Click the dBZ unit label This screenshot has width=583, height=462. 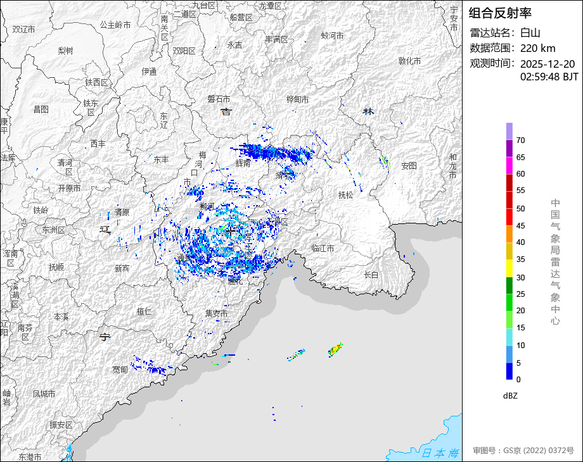tap(510, 396)
